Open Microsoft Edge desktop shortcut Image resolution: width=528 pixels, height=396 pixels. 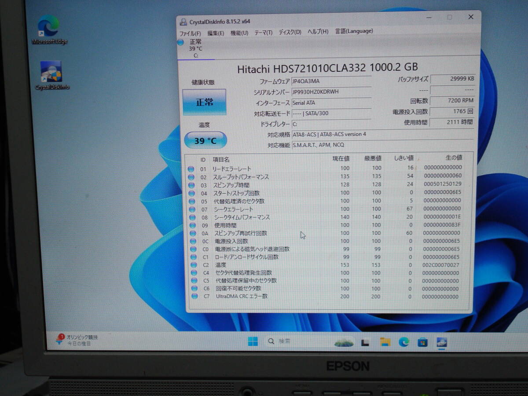[x=49, y=30]
